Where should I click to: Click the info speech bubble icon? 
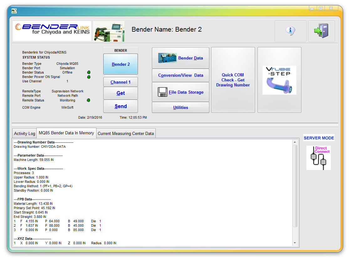tap(290, 31)
